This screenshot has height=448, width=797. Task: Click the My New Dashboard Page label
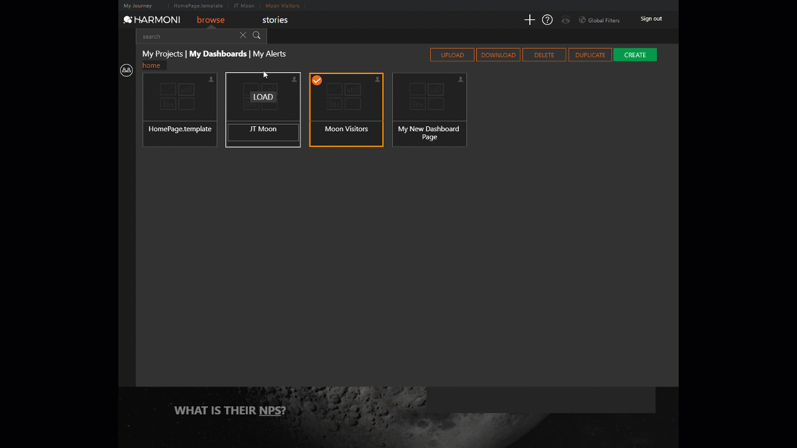[428, 133]
